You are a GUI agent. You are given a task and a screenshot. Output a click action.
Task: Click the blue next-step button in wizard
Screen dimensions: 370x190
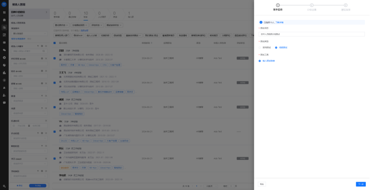click(361, 184)
